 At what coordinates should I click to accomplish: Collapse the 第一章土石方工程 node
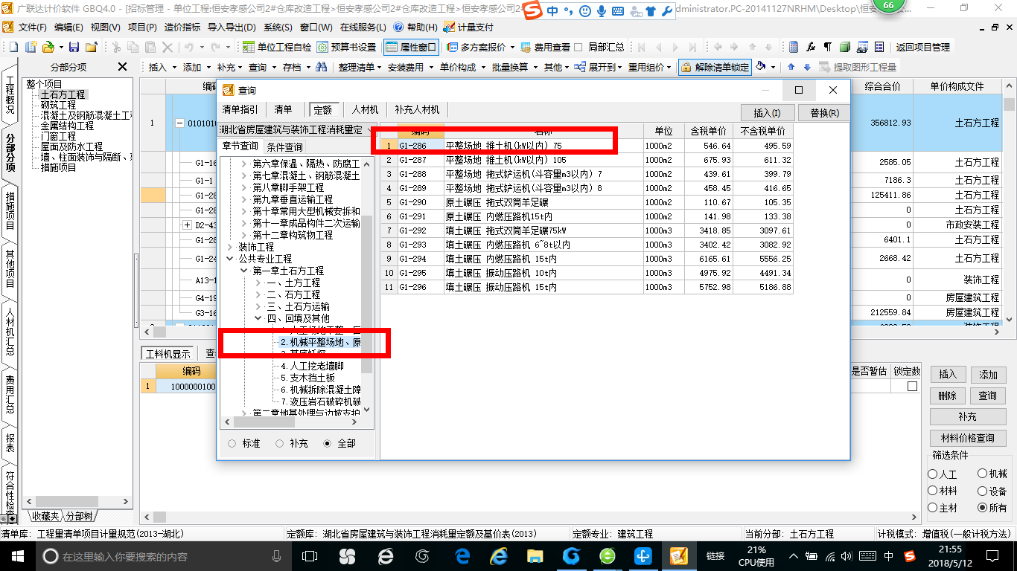(x=243, y=271)
